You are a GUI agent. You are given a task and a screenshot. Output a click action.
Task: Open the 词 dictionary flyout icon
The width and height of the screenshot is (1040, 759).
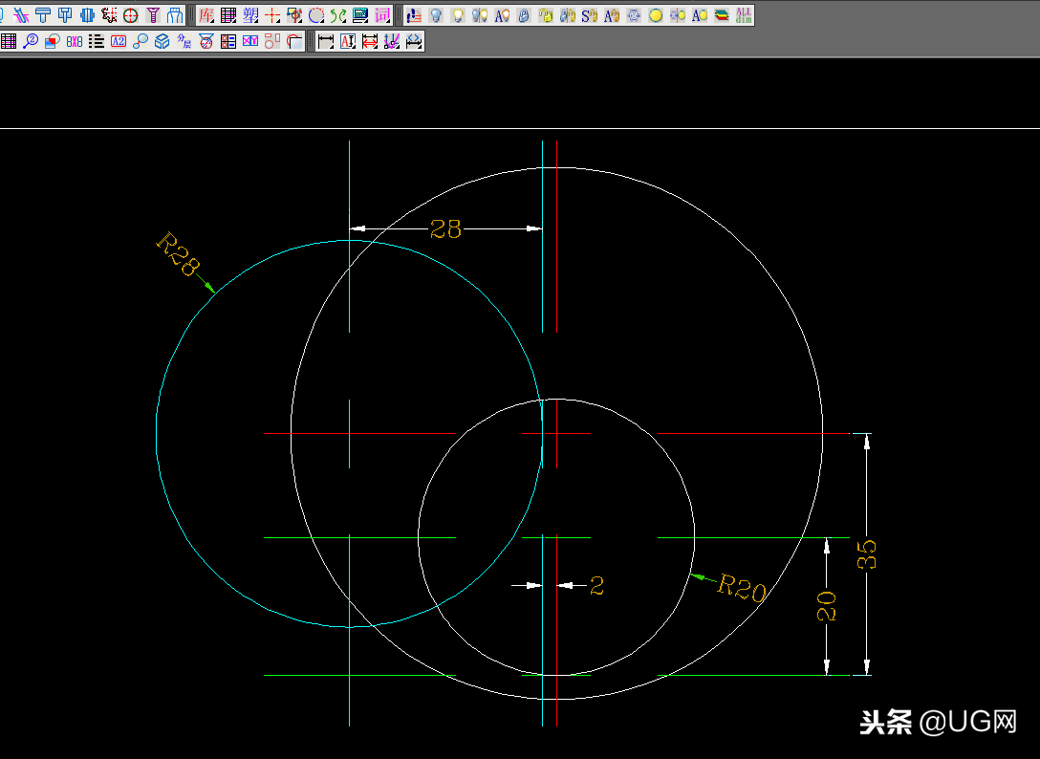[x=382, y=15]
